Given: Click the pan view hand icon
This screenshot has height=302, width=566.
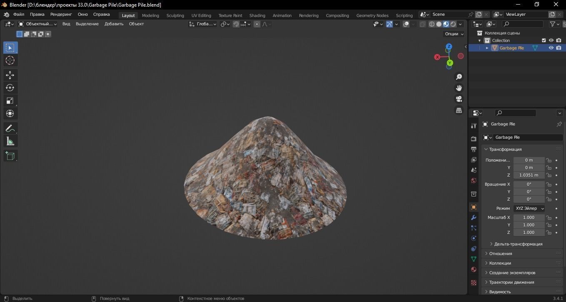Looking at the screenshot, I should (x=459, y=88).
